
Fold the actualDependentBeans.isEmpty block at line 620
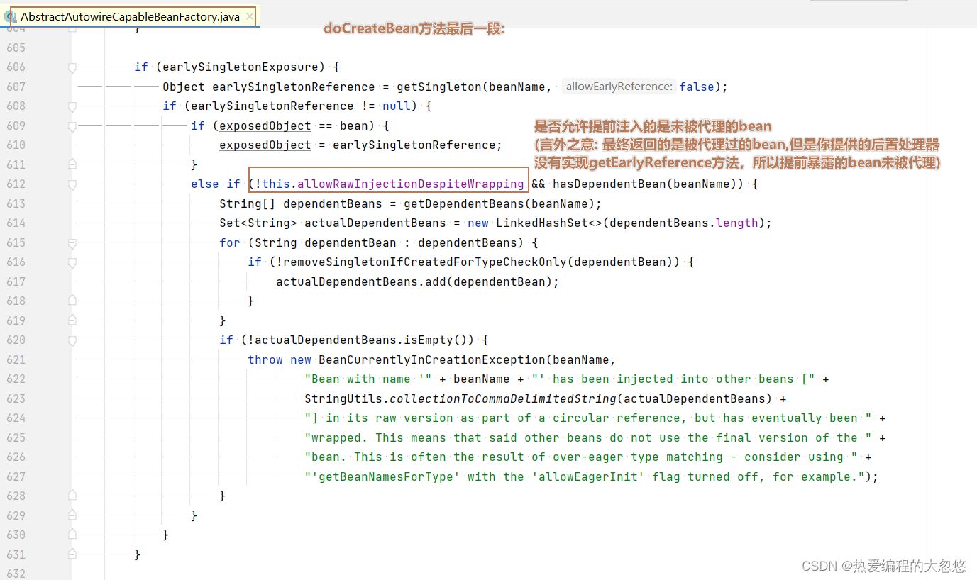(x=72, y=340)
